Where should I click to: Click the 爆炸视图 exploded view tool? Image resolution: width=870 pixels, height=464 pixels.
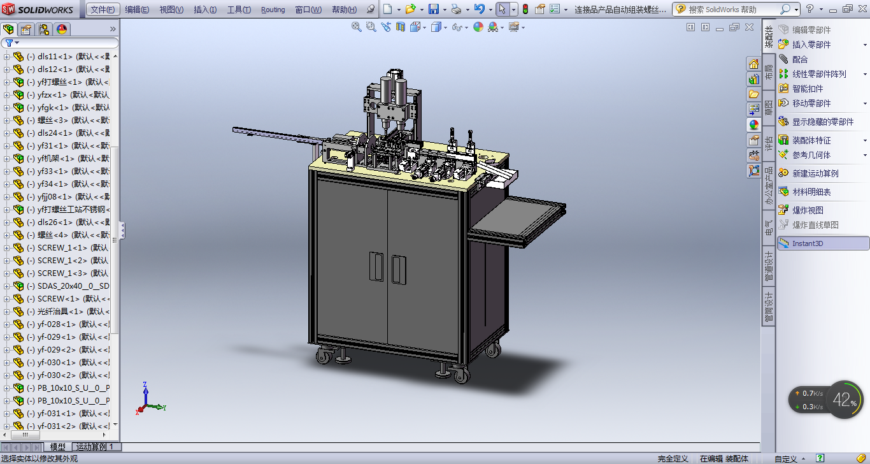coord(808,210)
